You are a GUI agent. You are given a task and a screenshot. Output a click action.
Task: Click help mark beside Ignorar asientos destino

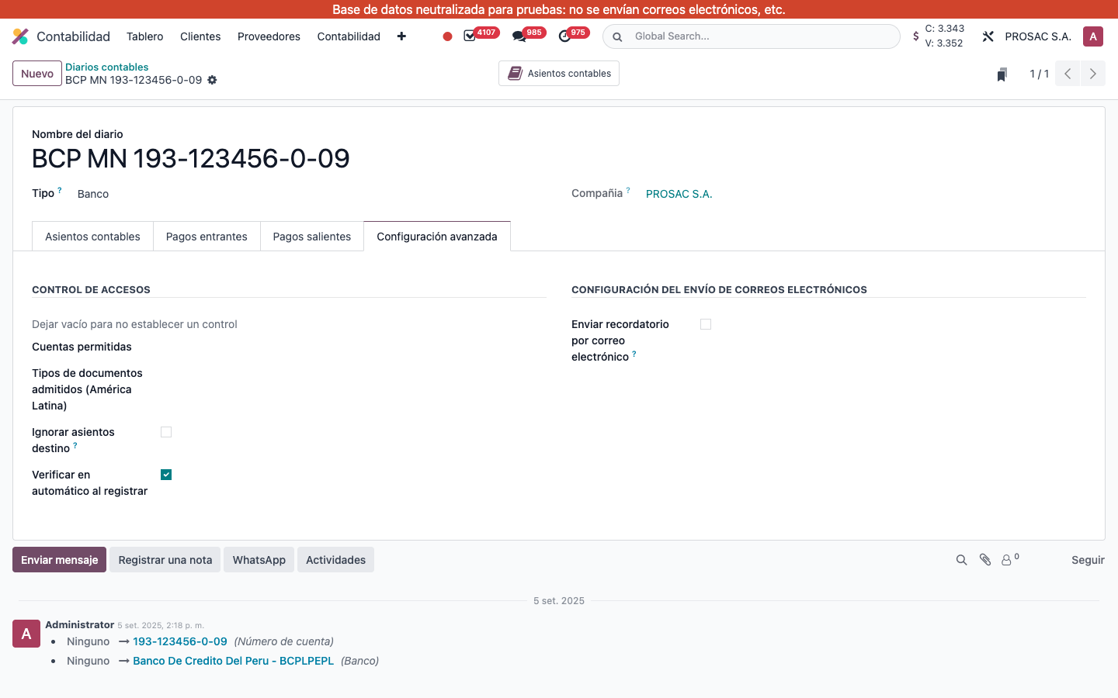click(x=75, y=445)
